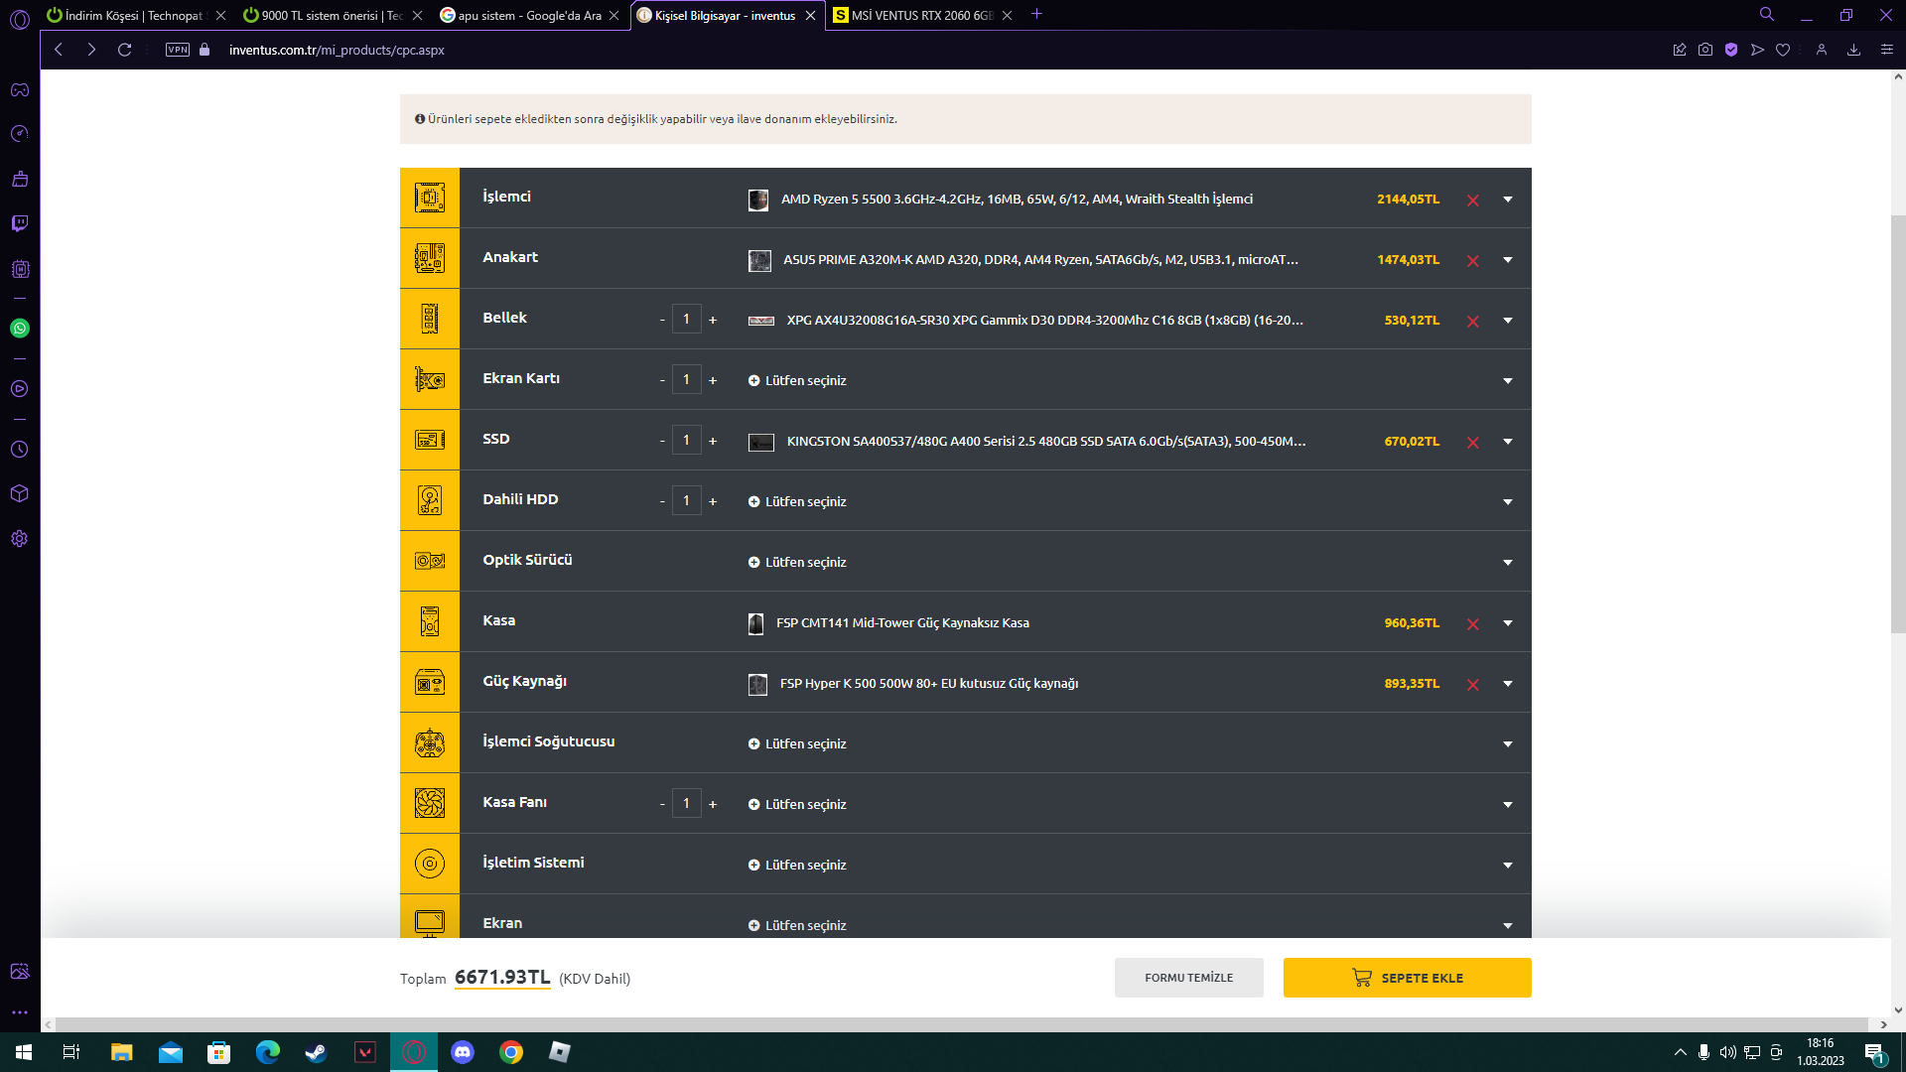Expand the Dahili HDD selection dropdown
This screenshot has width=1906, height=1072.
point(1508,502)
